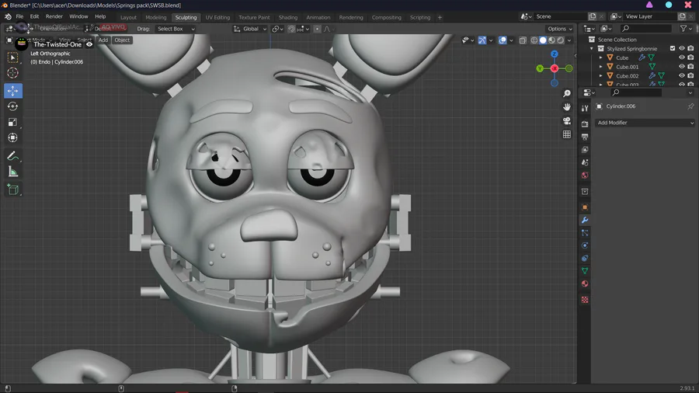Select the Move tool in the toolbar

pos(13,91)
